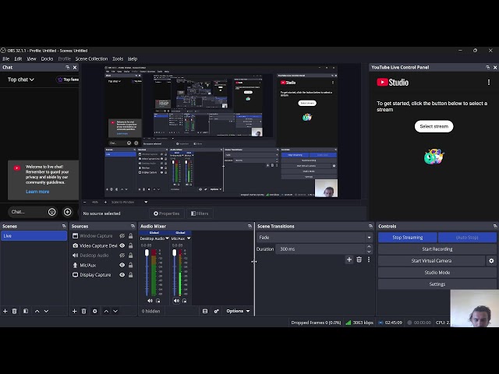
Task: Open the preview scale dropdown arrow
Action: pyautogui.click(x=146, y=202)
